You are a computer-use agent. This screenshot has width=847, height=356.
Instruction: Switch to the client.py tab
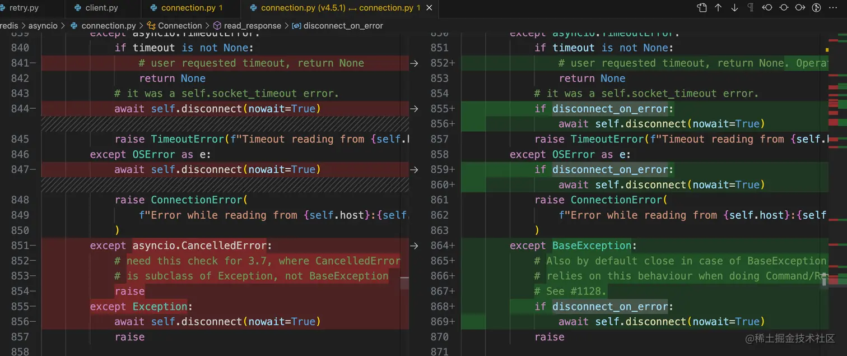click(101, 8)
